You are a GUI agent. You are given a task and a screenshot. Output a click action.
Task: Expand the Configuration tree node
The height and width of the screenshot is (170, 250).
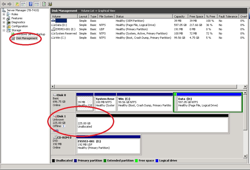pyautogui.click(x=3, y=26)
